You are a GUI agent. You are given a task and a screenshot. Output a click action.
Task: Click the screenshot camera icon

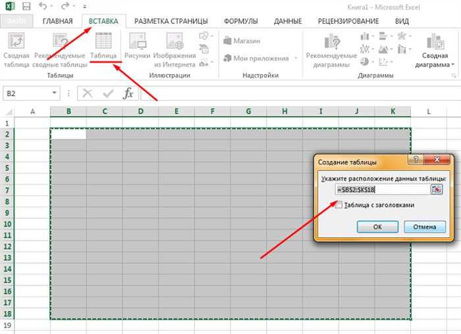[x=203, y=62]
